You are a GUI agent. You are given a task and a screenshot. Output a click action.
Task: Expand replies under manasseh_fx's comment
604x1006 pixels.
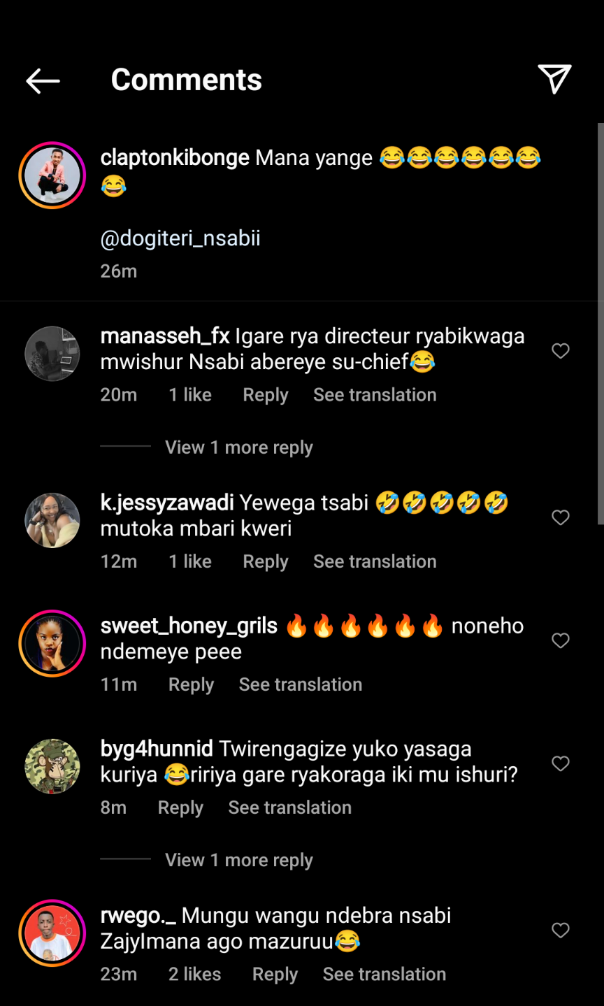pos(238,447)
